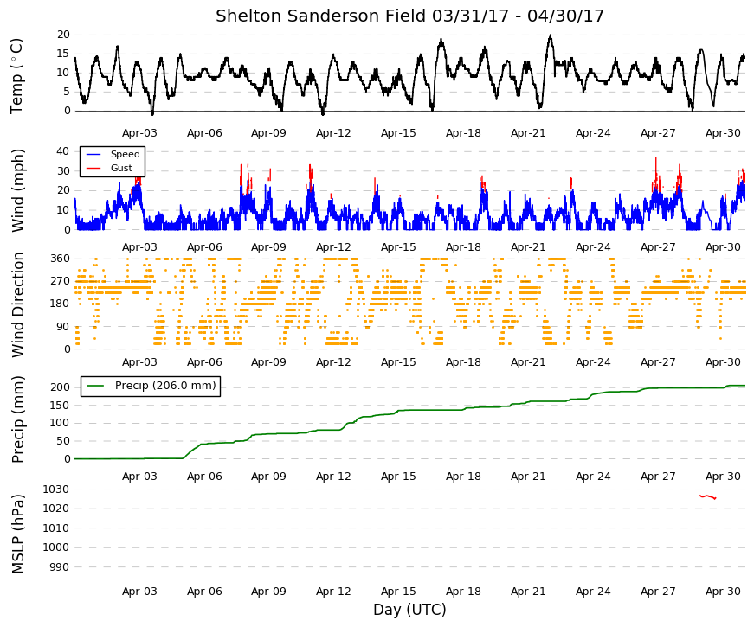This screenshot has width=754, height=627.
Task: Click the Temp (°C) axis label
Action: tap(16, 76)
